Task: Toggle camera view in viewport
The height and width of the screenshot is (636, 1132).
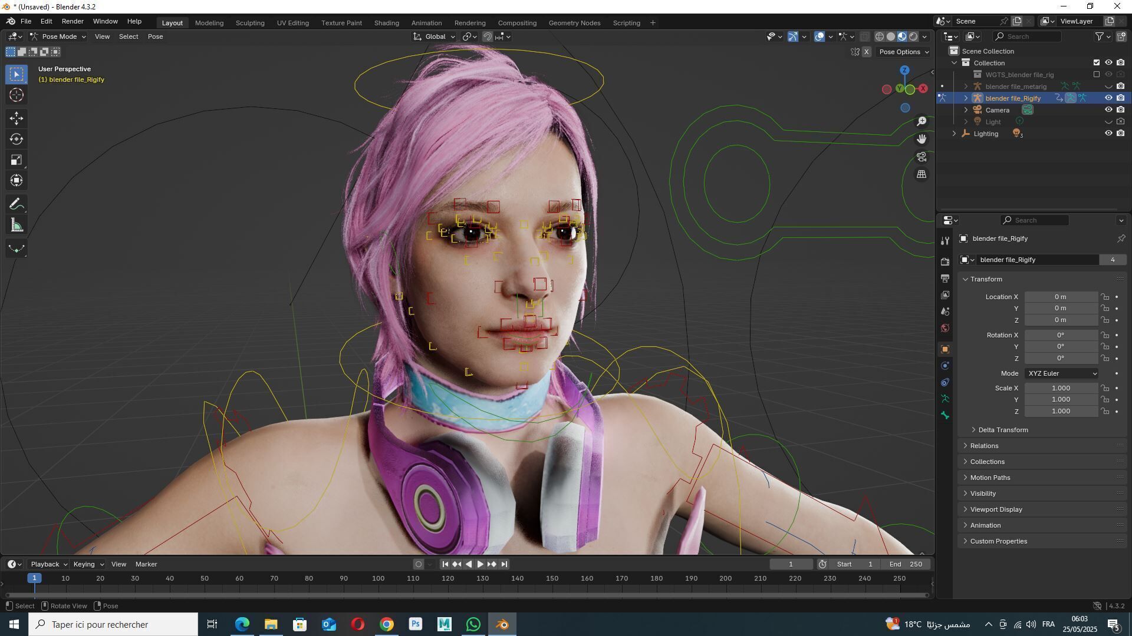Action: pos(922,157)
